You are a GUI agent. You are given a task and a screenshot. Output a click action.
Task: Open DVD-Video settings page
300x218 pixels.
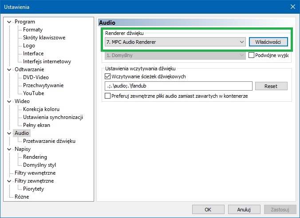pyautogui.click(x=36, y=77)
